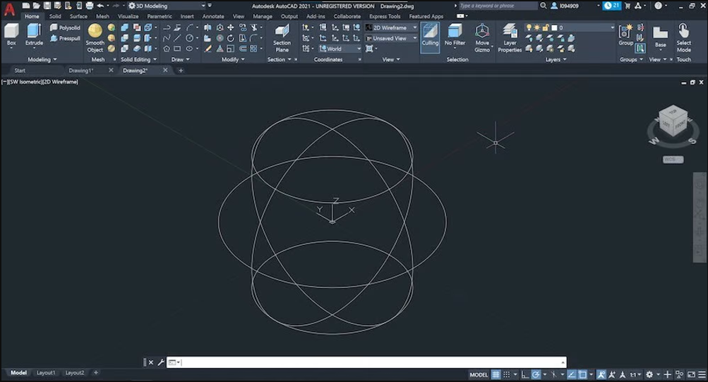
Task: Close the Drawing2 file tab
Action: coord(165,70)
